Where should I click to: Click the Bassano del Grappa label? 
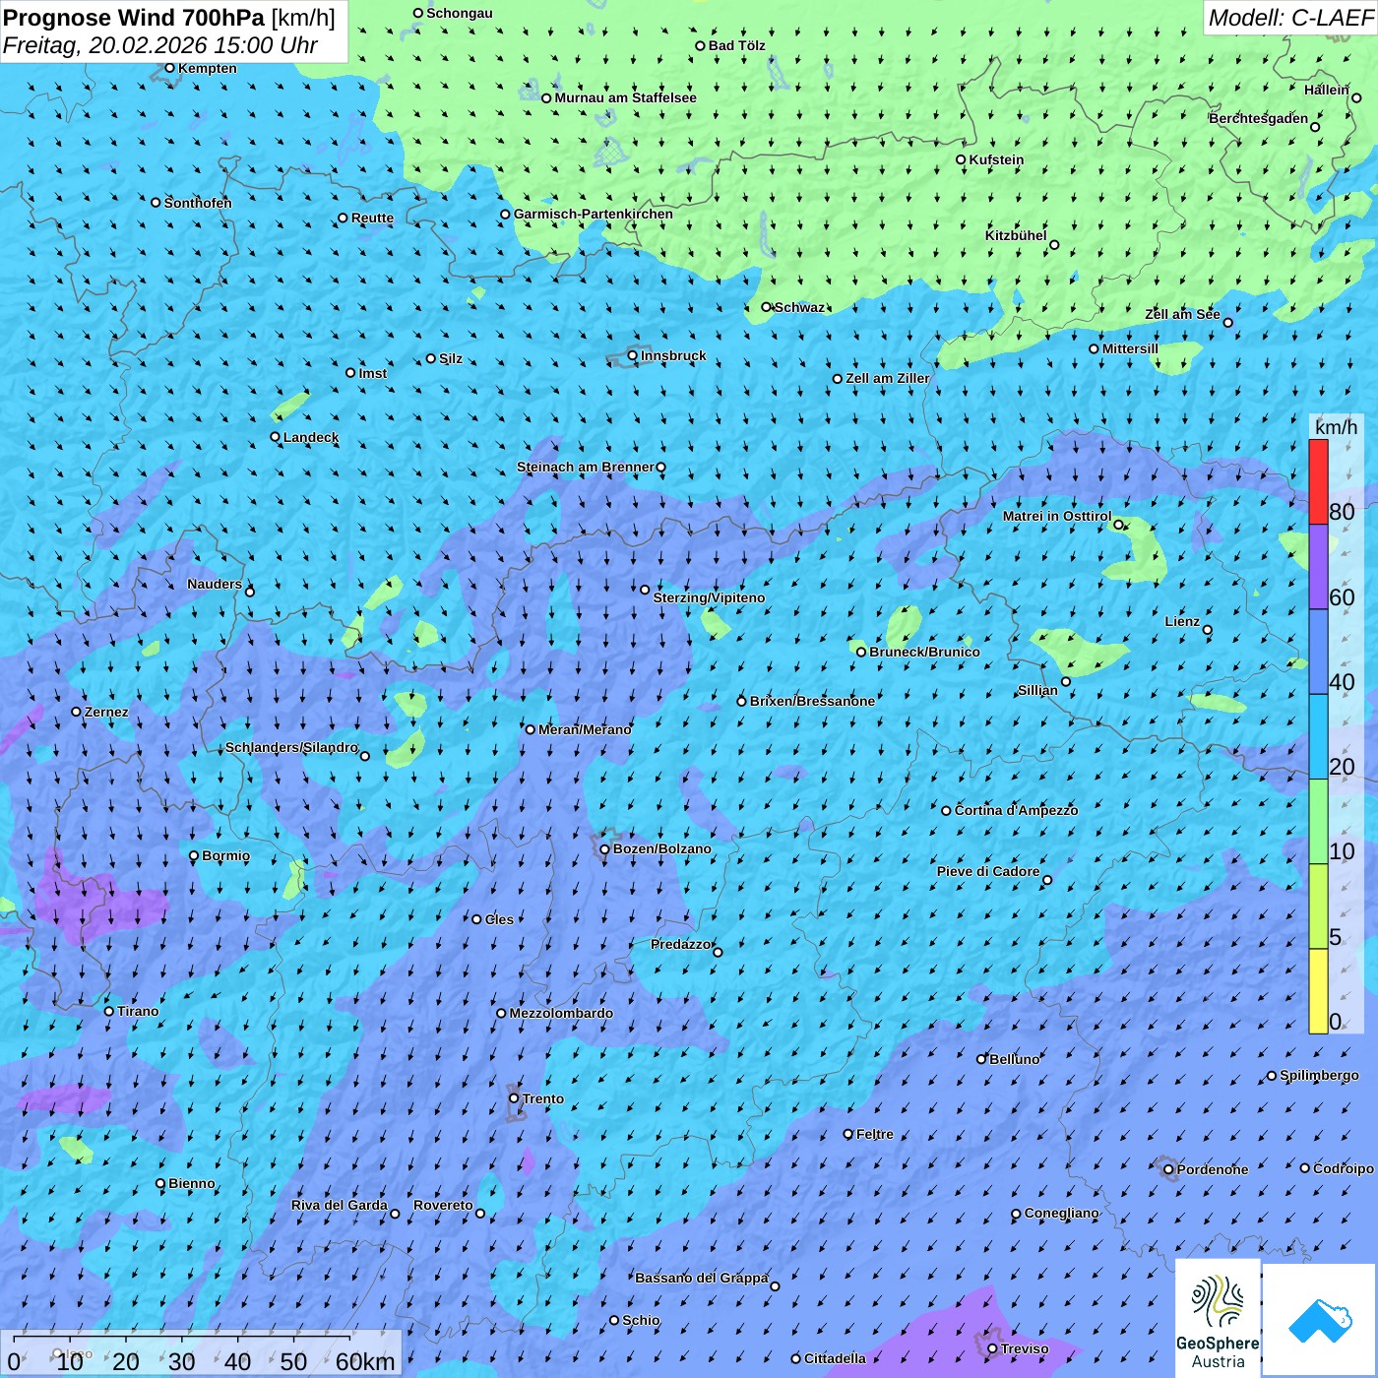pyautogui.click(x=701, y=1278)
